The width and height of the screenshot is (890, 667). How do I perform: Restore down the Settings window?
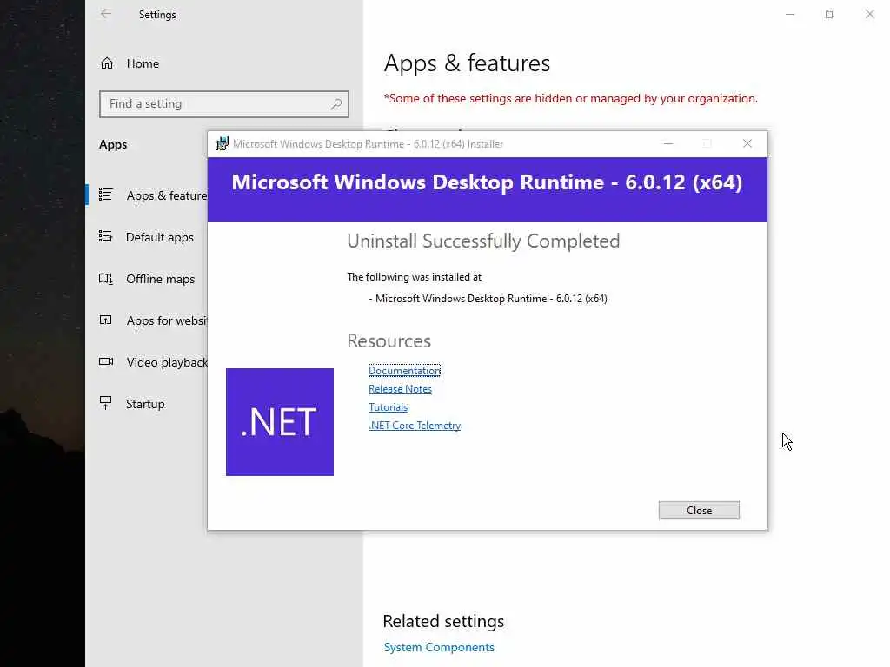click(x=830, y=14)
